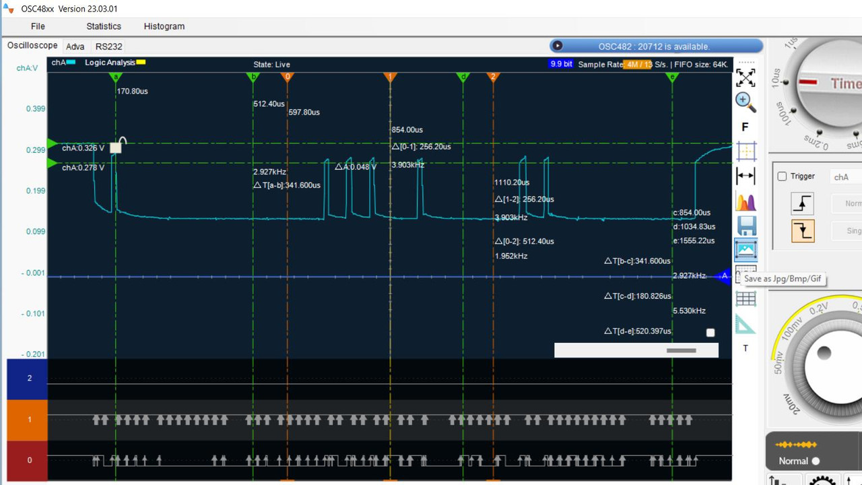Select the horizontal width measurement icon
The height and width of the screenshot is (485, 862).
745,176
